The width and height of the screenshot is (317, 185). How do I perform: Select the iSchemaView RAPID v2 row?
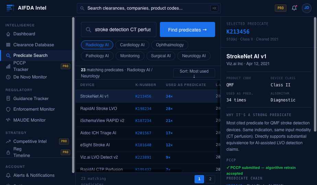coord(148,121)
